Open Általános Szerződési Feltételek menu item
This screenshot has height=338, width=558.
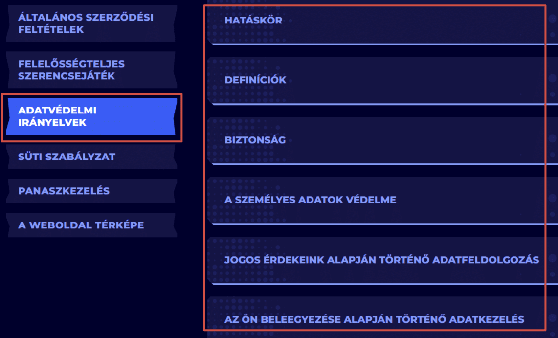click(x=86, y=23)
